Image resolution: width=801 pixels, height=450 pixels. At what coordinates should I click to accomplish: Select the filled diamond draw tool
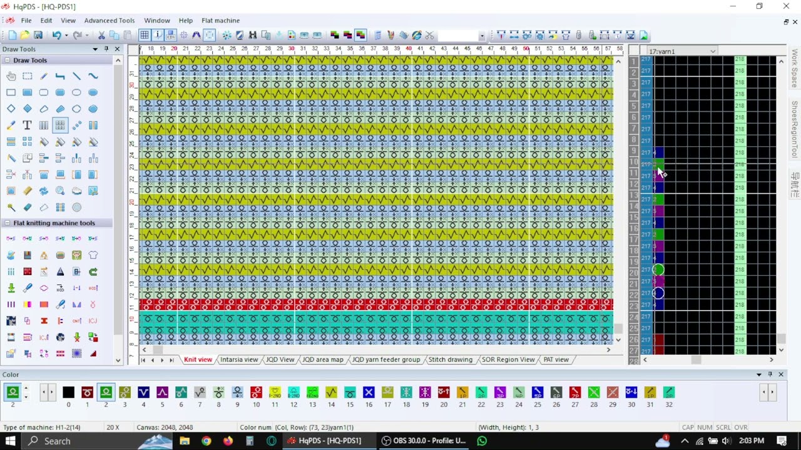28,109
